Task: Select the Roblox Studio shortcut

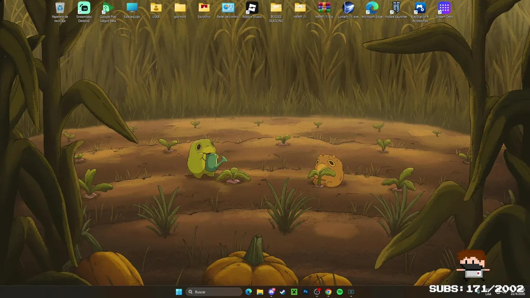Action: coord(252,10)
